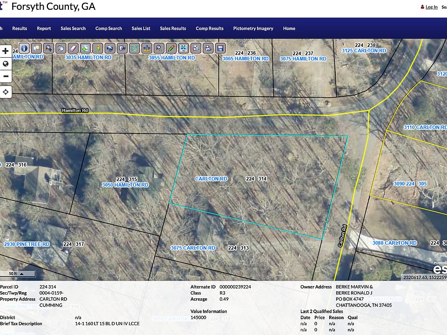This screenshot has height=335, width=447.
Task: Activate the locate crosshair control
Action: (6, 92)
